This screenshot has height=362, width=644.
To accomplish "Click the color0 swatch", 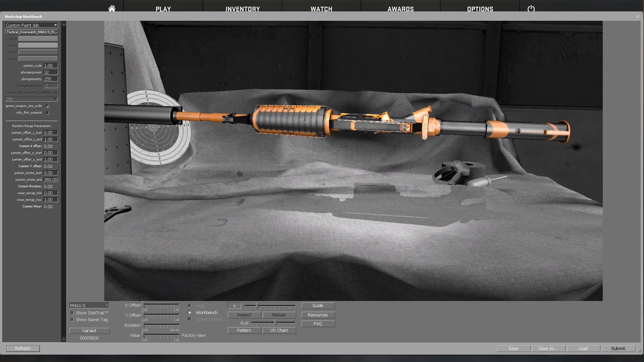I will point(38,39).
